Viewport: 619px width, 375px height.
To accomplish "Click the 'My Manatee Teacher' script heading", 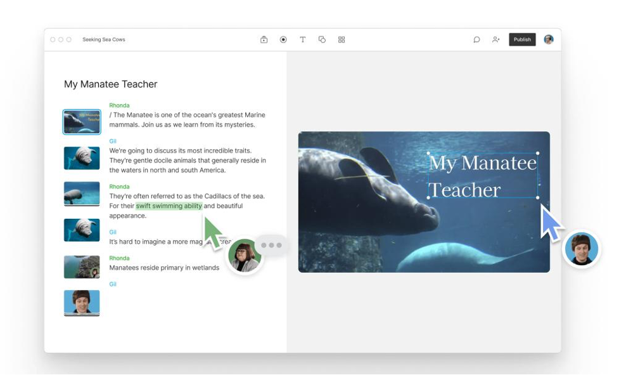I will [x=110, y=84].
